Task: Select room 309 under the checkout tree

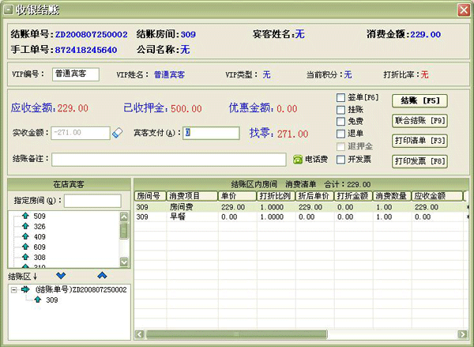Action: (51, 300)
